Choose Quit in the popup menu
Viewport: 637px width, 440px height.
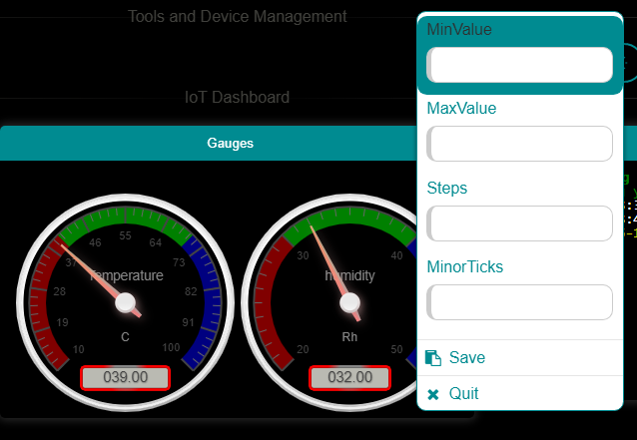click(465, 394)
